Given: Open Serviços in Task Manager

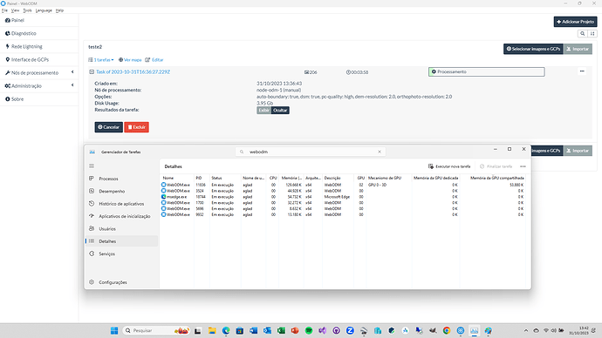Looking at the screenshot, I should pos(121,253).
